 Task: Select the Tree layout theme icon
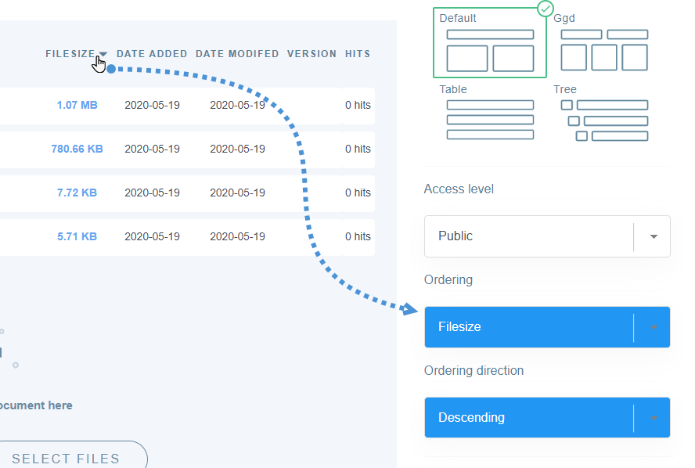click(x=604, y=120)
